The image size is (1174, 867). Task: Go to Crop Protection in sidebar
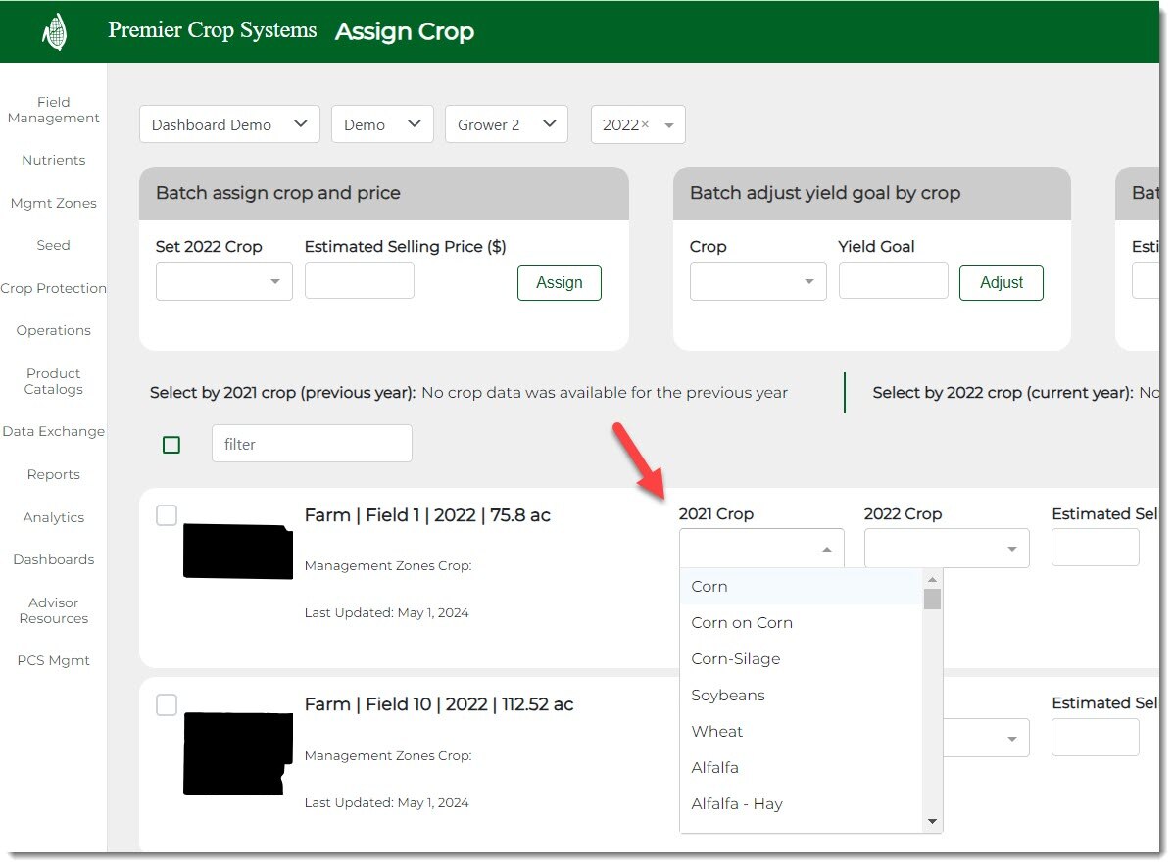point(53,288)
